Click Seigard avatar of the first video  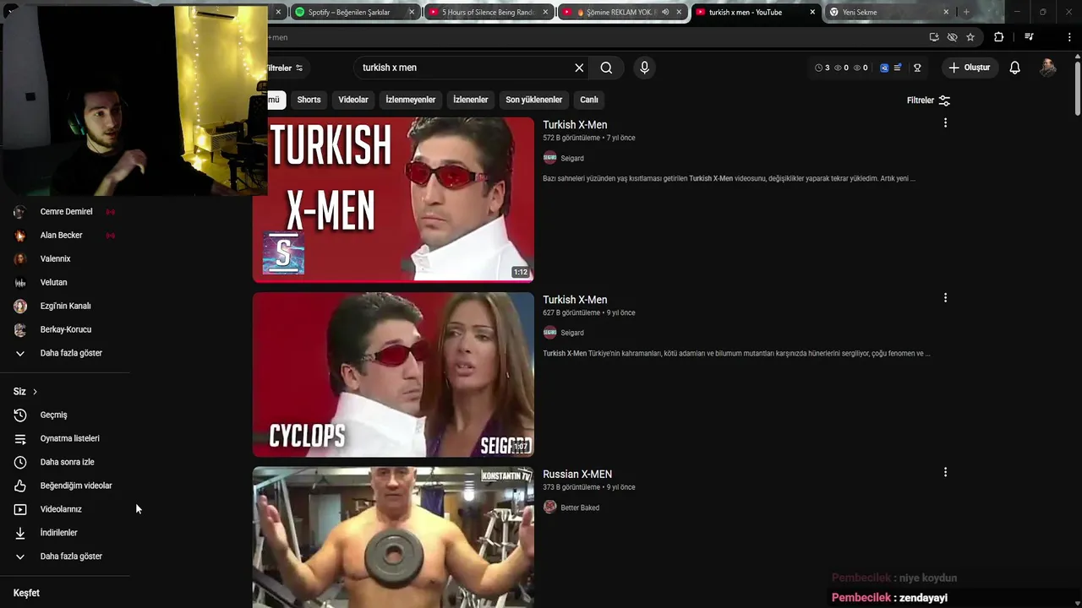549,158
